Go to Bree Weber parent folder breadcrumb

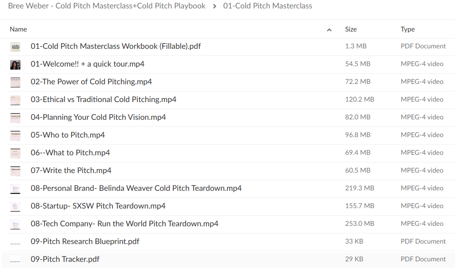pyautogui.click(x=107, y=6)
